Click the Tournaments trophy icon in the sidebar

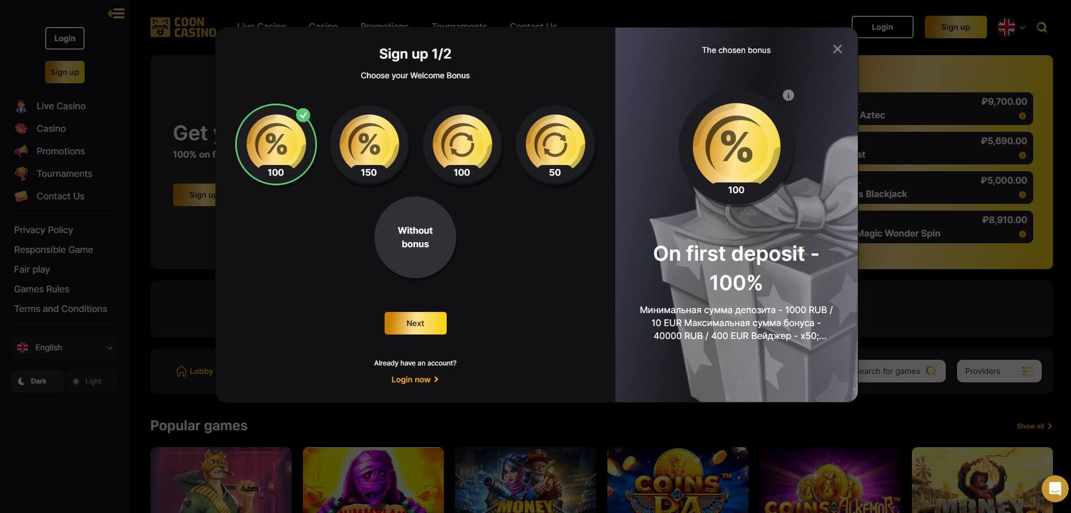[x=21, y=173]
